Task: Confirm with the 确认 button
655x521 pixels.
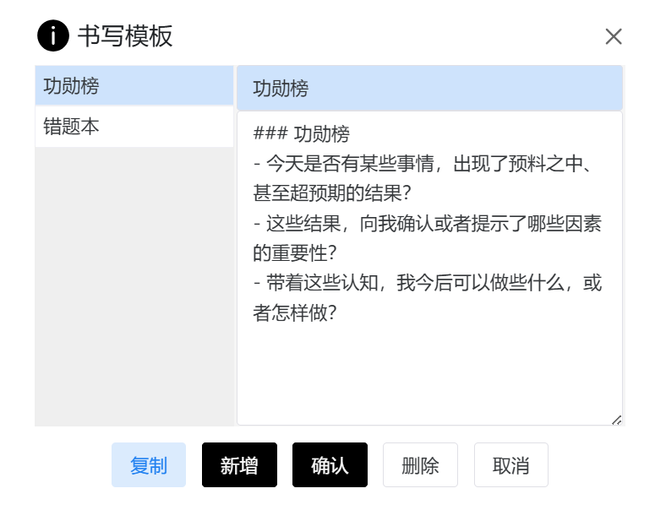Action: 330,465
